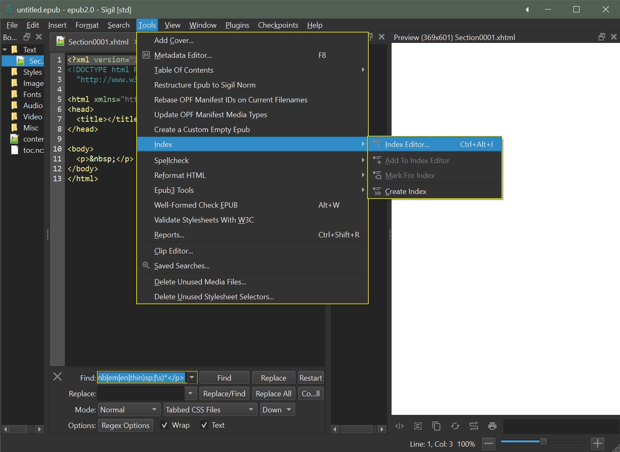
Task: Open Regex Options button
Action: click(126, 426)
